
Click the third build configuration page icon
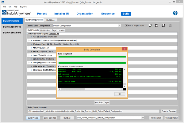[x=163, y=25]
